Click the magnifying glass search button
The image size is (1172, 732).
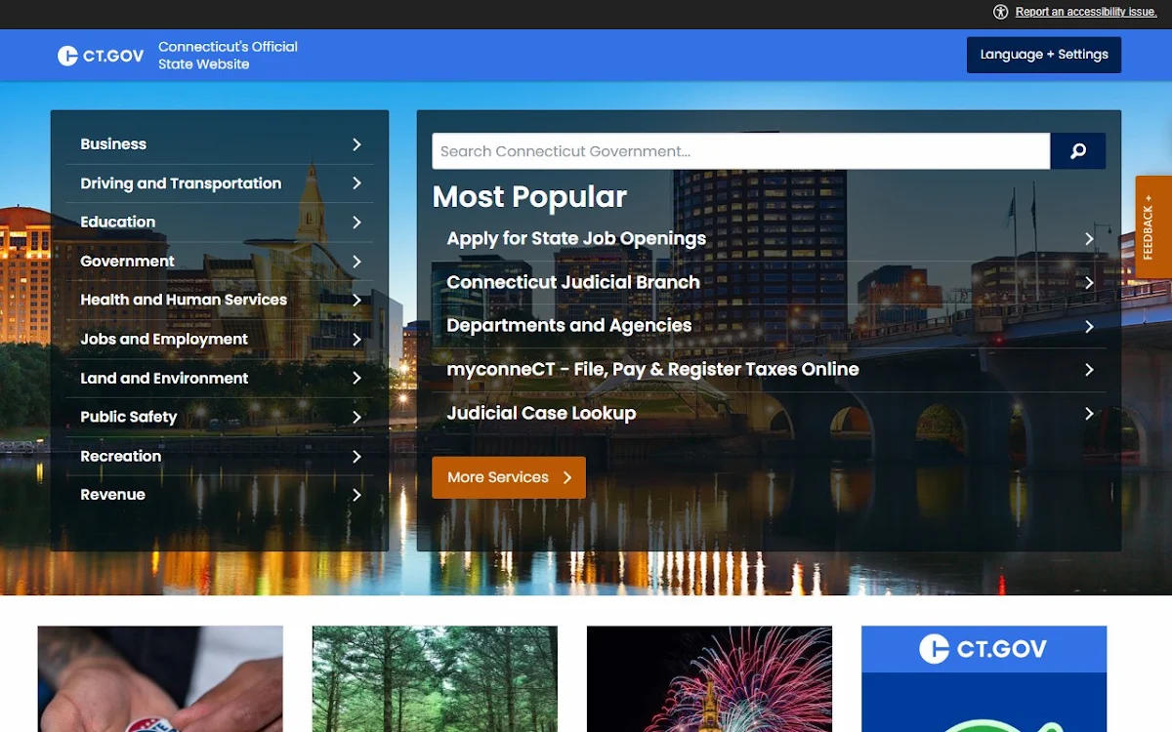(1078, 151)
